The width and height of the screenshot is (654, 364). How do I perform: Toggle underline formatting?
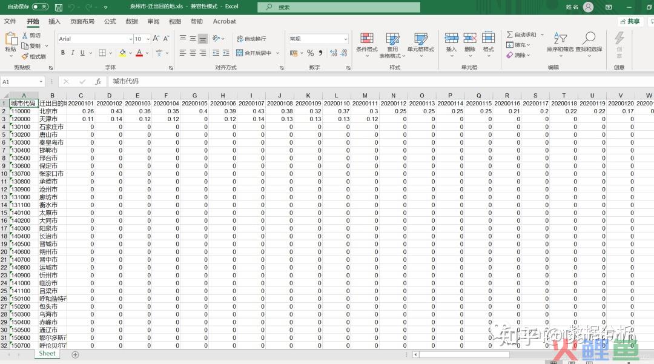click(82, 53)
